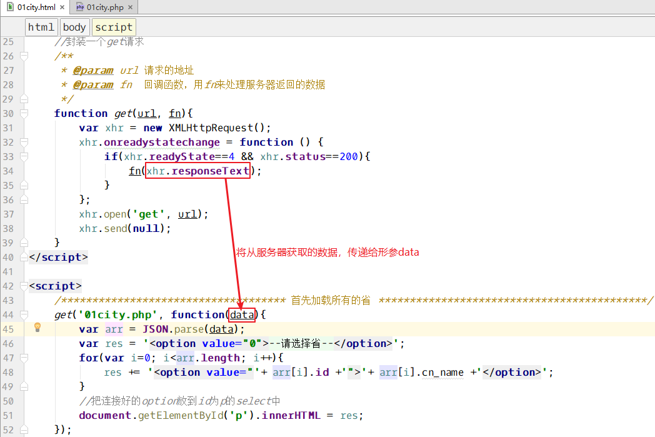Collapse the onreadystatechange fold at line 32
The image size is (655, 437).
pyautogui.click(x=24, y=142)
